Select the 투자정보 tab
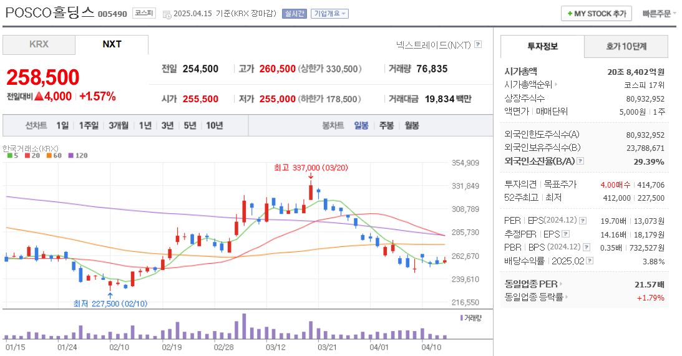Image resolution: width=682 pixels, height=356 pixels. (542, 46)
